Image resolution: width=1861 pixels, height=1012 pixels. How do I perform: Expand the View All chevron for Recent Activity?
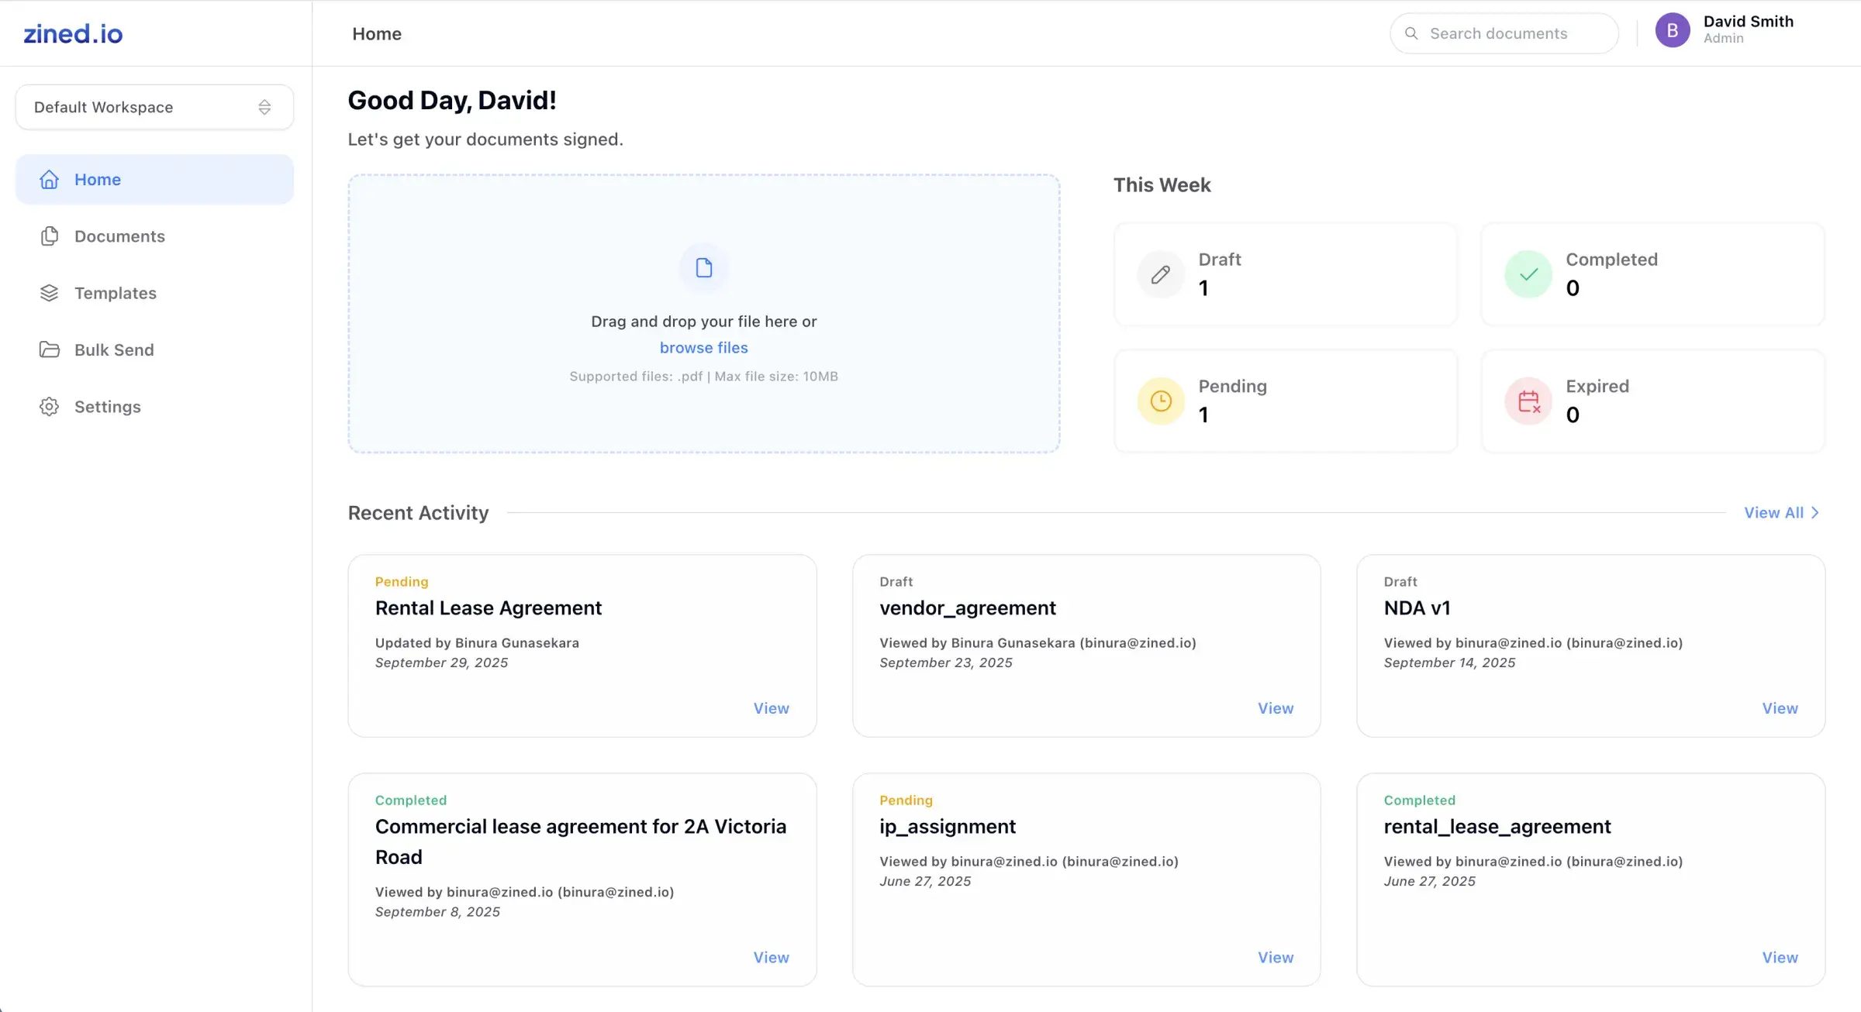pos(1814,512)
